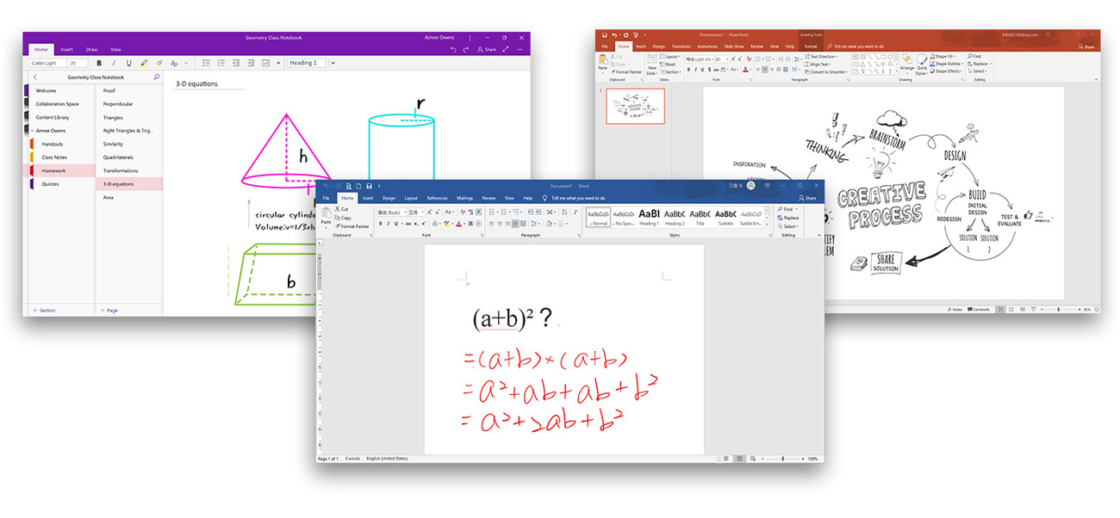Open the Layout tab in Word
The image size is (1120, 518).
(x=411, y=198)
